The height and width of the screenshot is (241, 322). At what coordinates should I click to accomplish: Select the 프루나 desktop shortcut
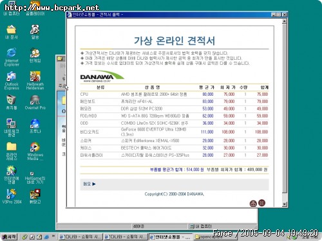pyautogui.click(x=35, y=126)
